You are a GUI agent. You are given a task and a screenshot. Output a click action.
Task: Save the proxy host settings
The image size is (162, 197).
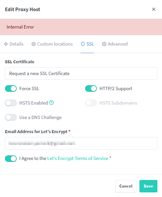tap(148, 186)
